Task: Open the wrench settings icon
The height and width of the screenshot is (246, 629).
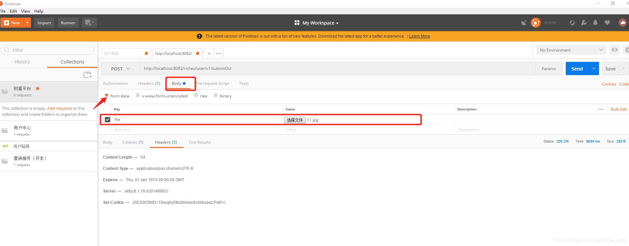Action: coord(584,23)
